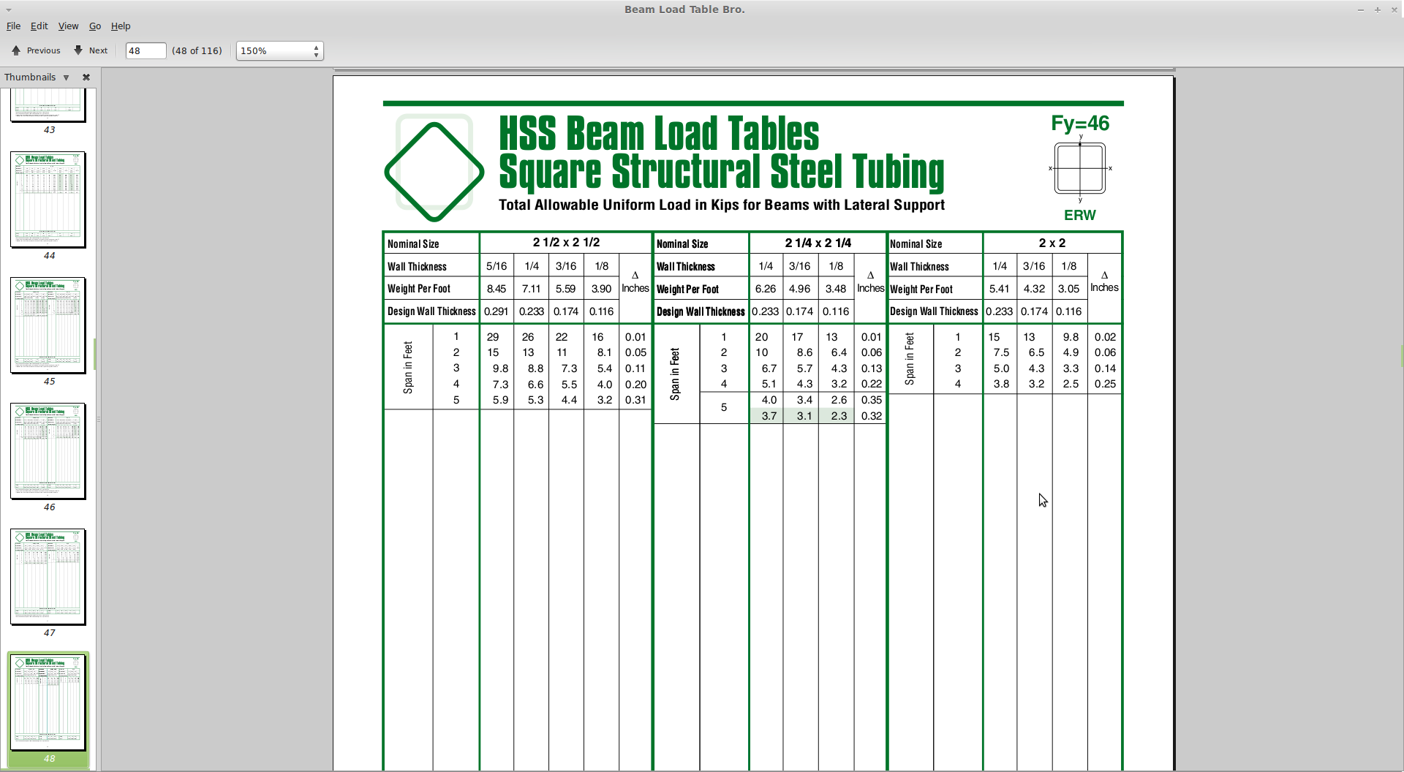Open the View menu
This screenshot has width=1404, height=772.
[x=68, y=26]
